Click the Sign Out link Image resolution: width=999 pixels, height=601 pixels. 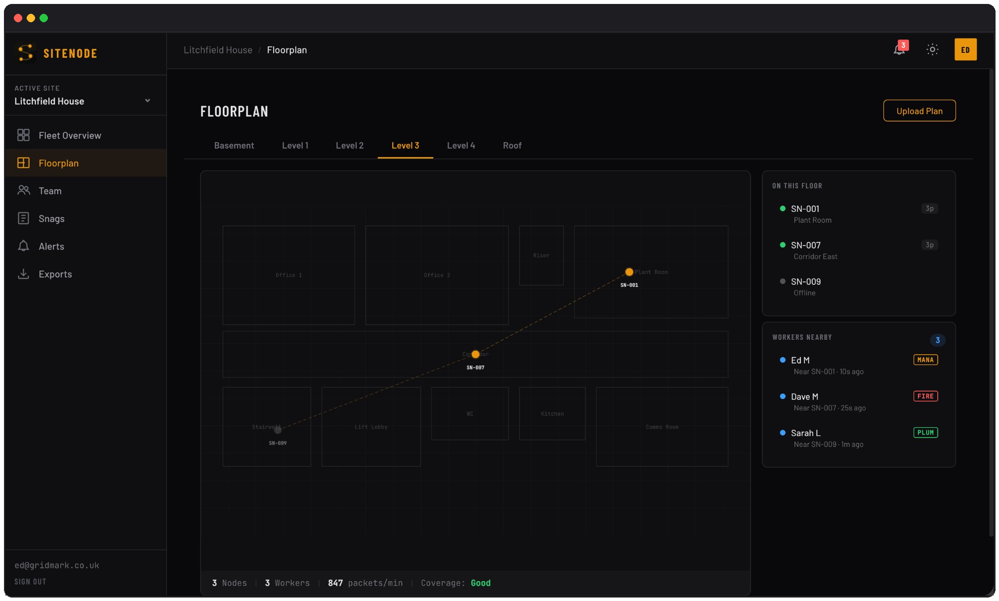[30, 582]
